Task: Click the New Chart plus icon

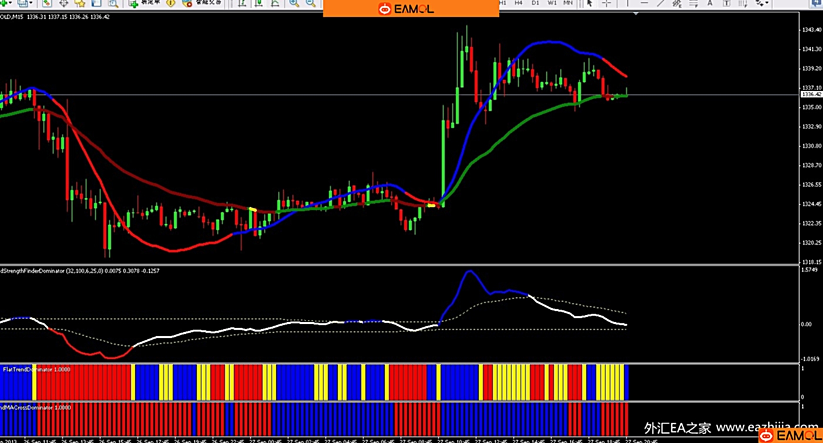Action: click(x=4, y=3)
